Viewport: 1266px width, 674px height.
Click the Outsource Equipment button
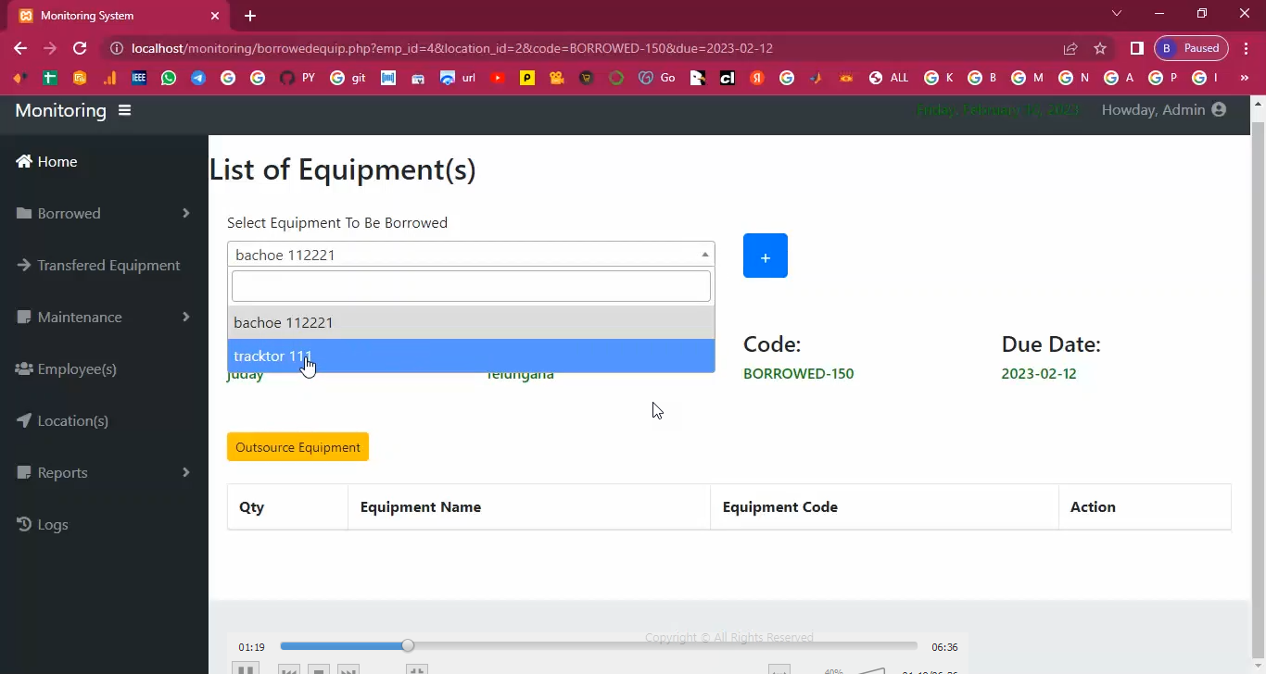point(298,446)
